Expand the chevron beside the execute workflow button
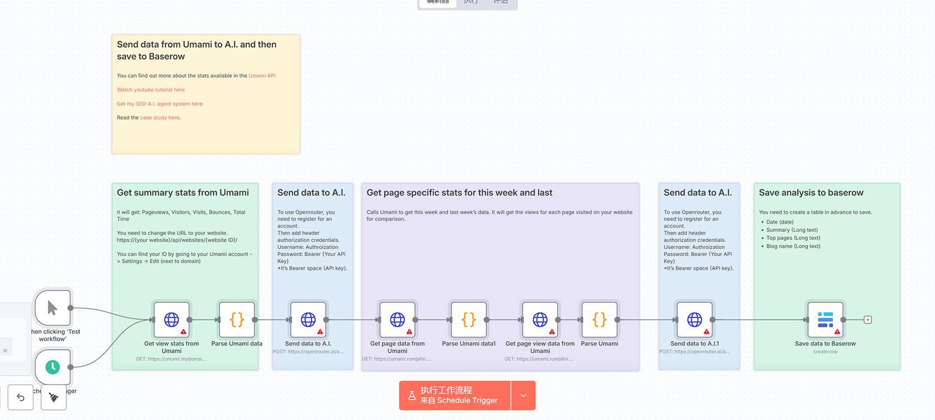 (x=523, y=396)
